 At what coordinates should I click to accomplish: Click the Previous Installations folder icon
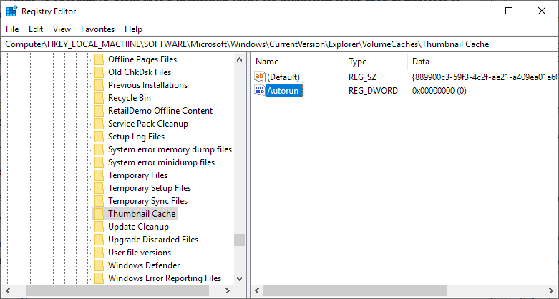pyautogui.click(x=99, y=85)
